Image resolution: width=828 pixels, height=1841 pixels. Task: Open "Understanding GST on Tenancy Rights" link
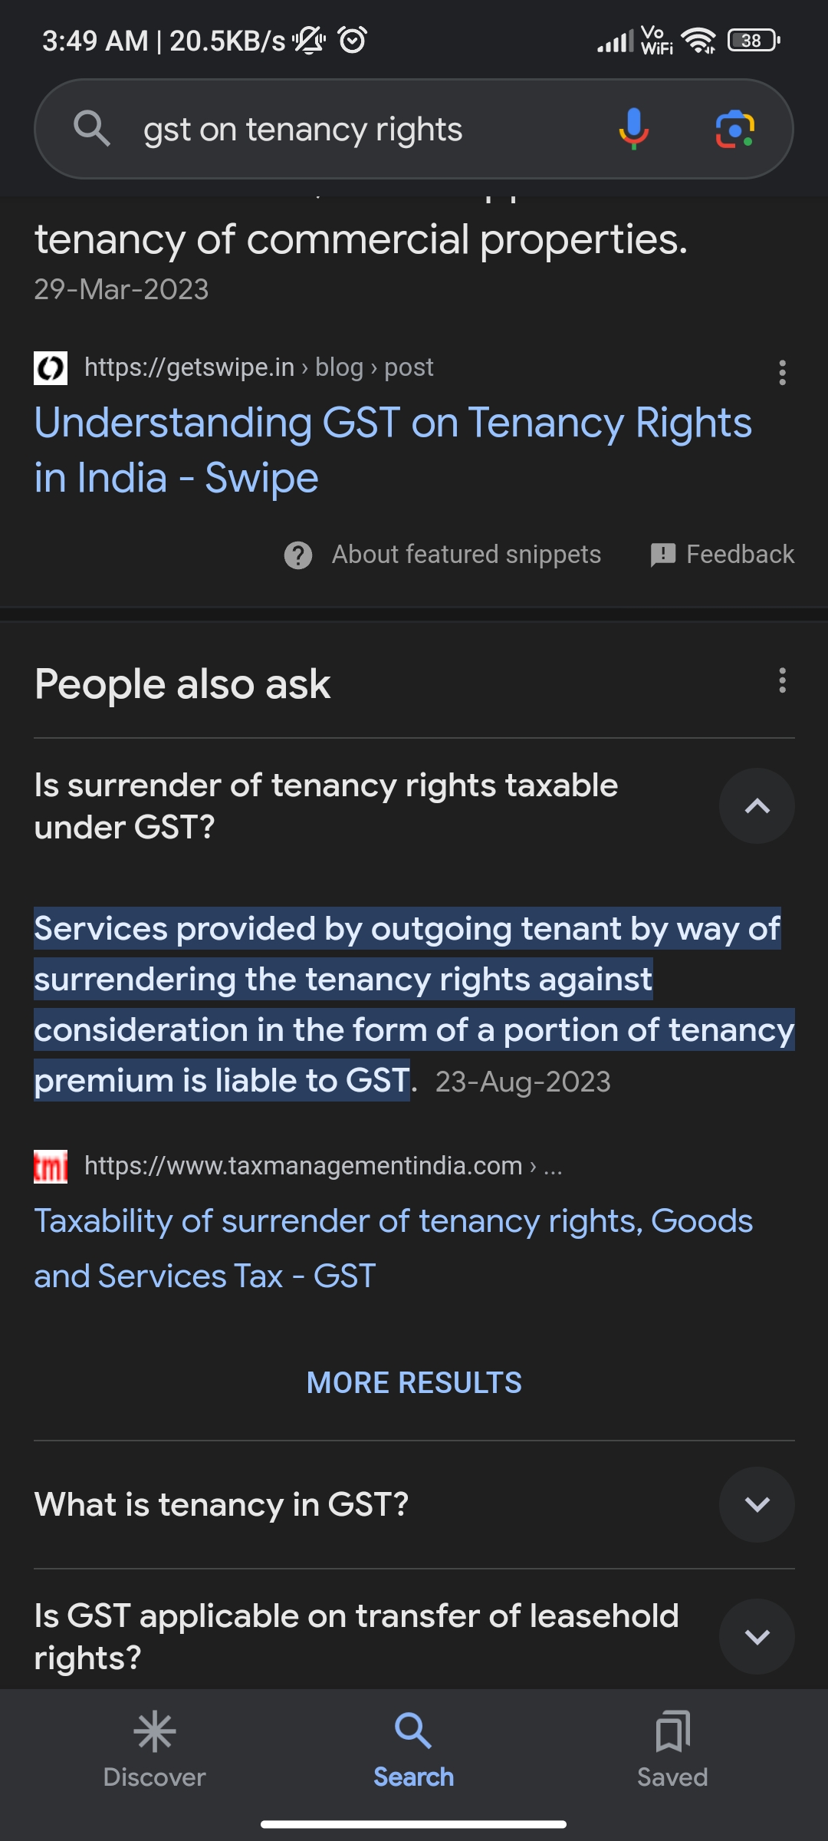click(x=393, y=450)
